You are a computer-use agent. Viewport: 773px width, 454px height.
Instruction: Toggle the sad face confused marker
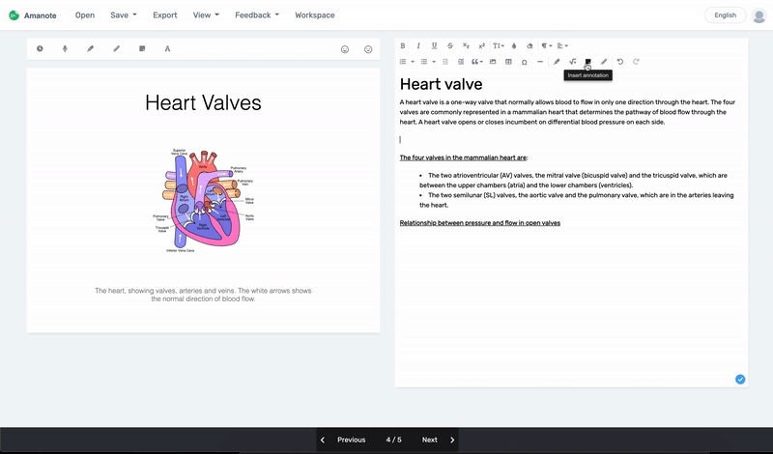pyautogui.click(x=368, y=49)
